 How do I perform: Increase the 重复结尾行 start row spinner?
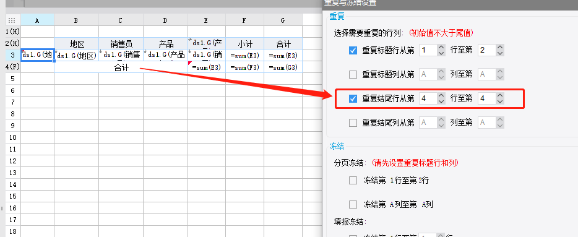point(442,95)
